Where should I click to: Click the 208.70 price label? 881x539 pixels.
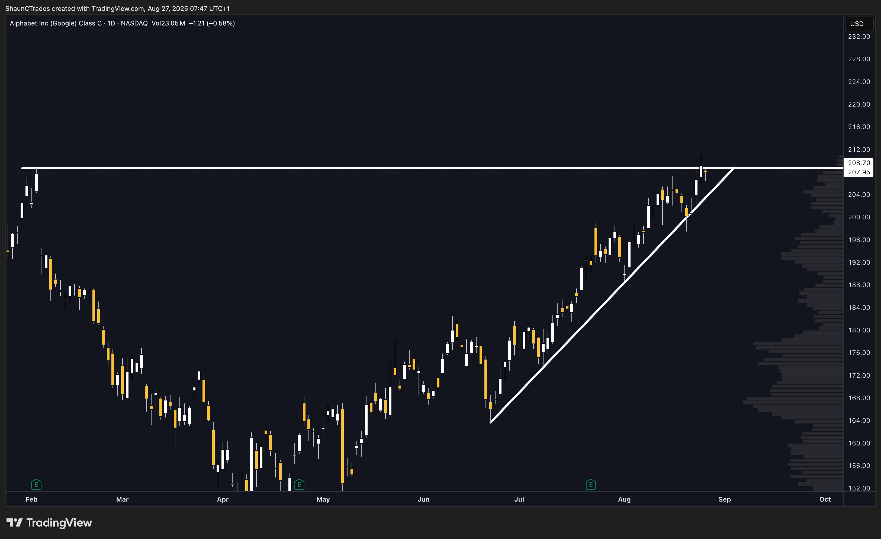click(x=859, y=163)
